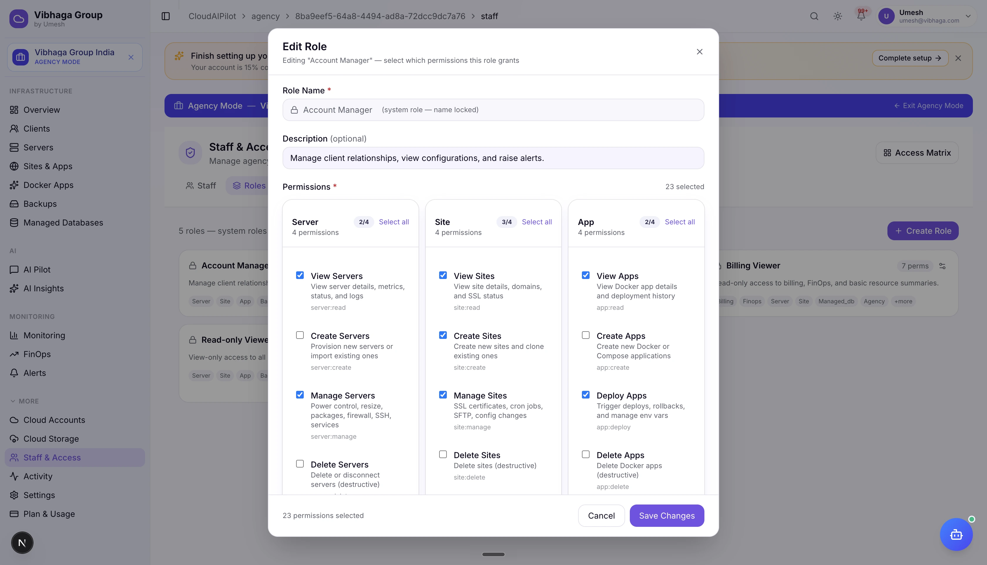Click the Next.js N badge icon
Image resolution: width=987 pixels, height=565 pixels.
22,542
